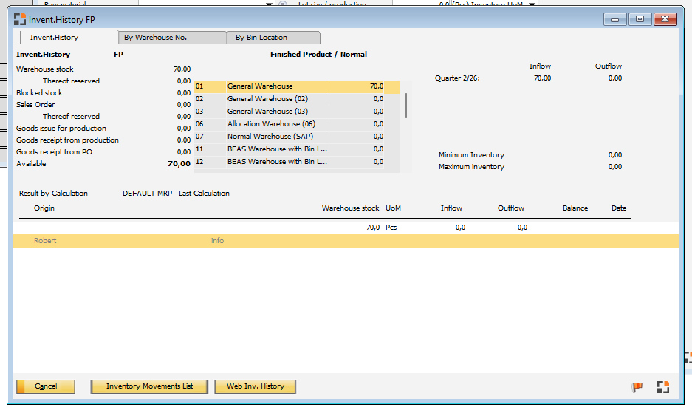Click the Invent.History window app icon
This screenshot has width=692, height=413.
coord(20,19)
